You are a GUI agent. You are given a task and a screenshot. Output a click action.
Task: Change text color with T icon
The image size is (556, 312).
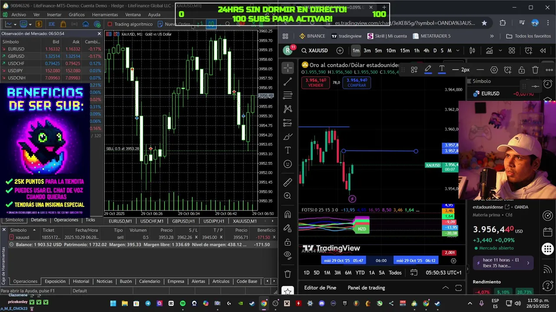tap(442, 69)
